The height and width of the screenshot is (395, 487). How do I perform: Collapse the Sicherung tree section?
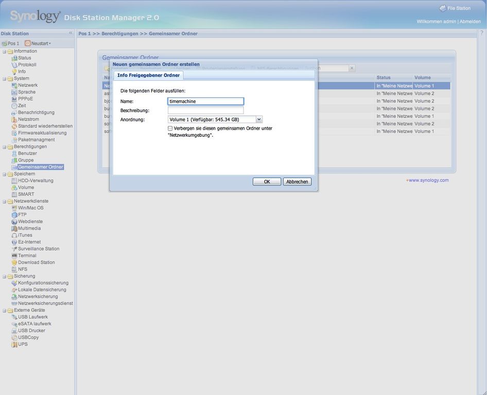pyautogui.click(x=4, y=276)
